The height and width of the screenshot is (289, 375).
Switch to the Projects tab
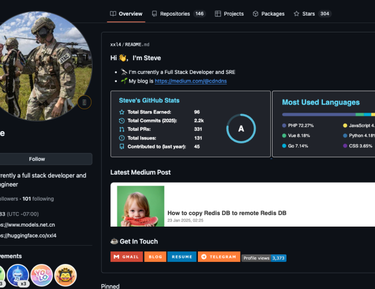229,14
